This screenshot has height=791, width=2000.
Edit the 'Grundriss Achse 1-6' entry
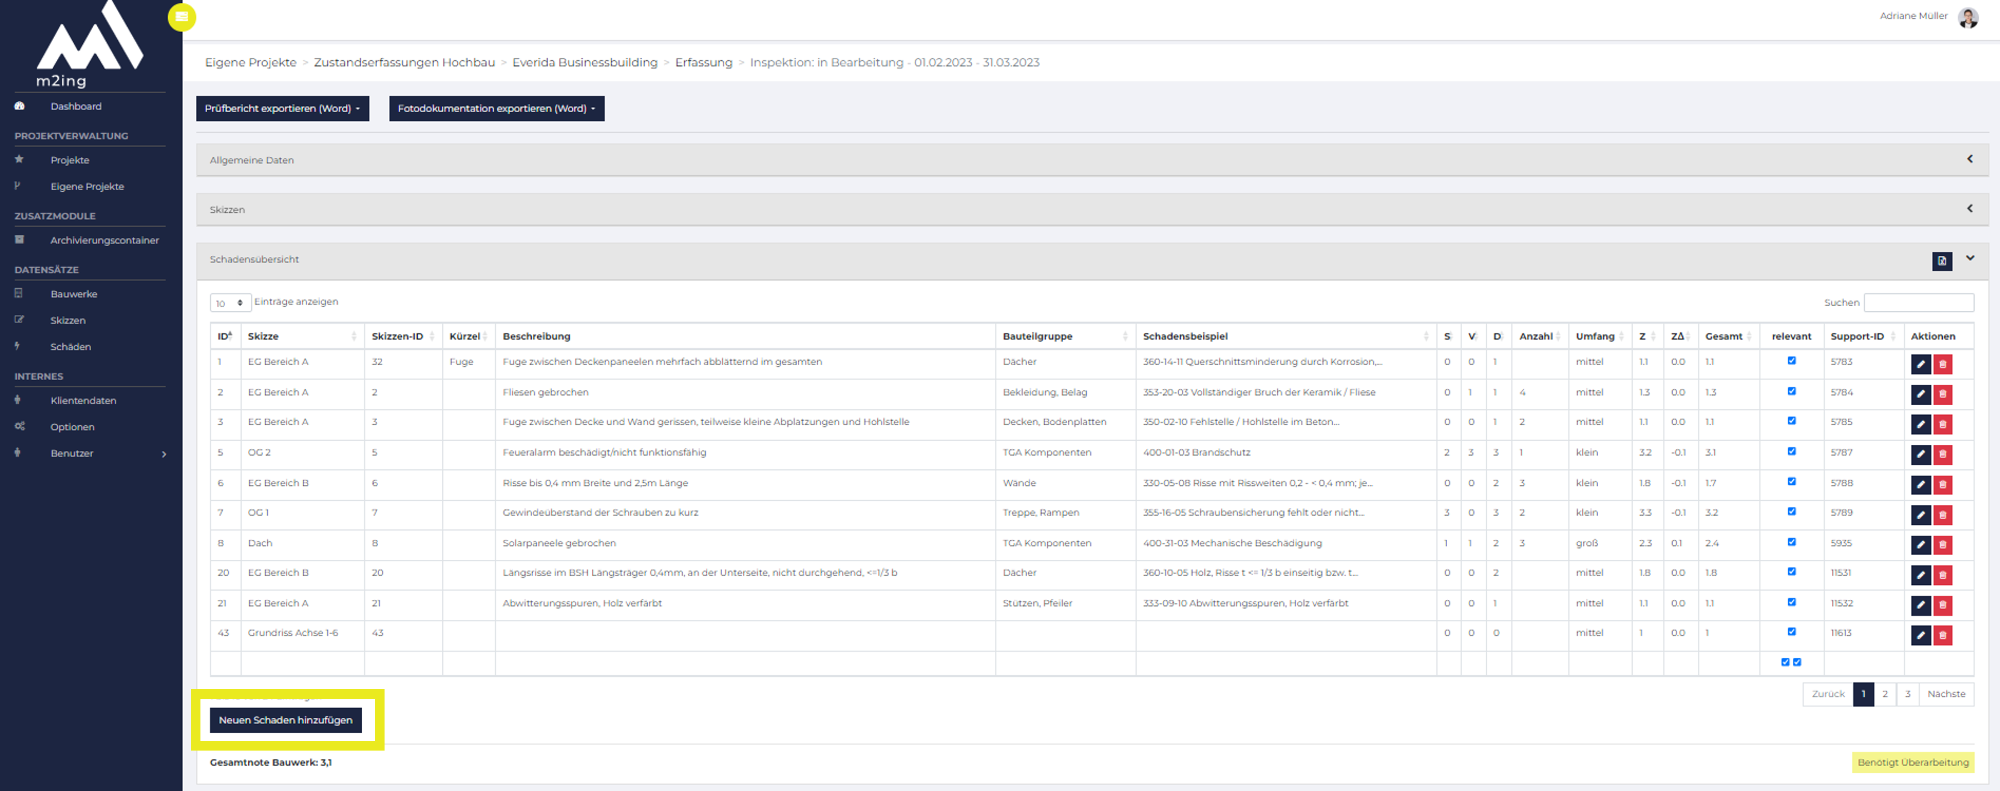1921,636
